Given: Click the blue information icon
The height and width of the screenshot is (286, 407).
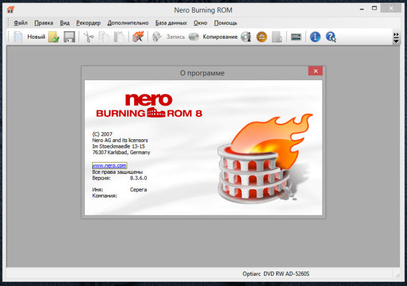Looking at the screenshot, I should [x=315, y=37].
